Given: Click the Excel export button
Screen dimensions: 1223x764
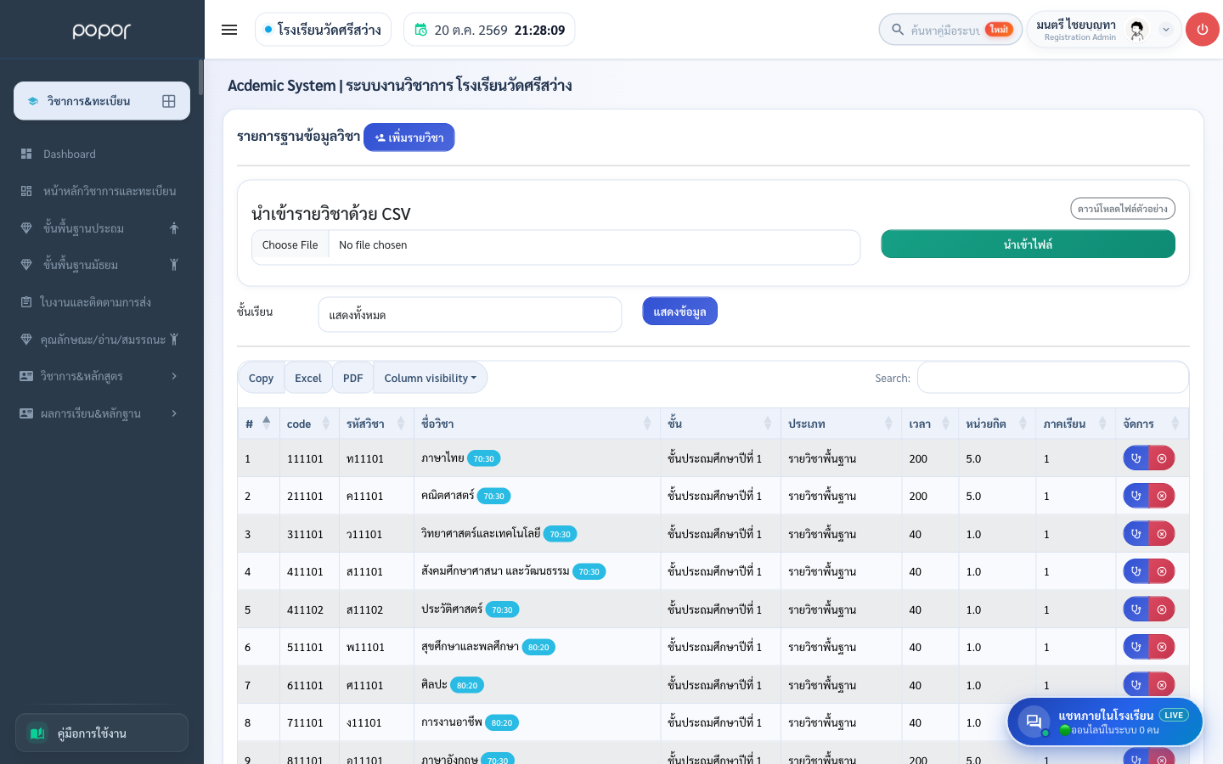Looking at the screenshot, I should point(308,378).
